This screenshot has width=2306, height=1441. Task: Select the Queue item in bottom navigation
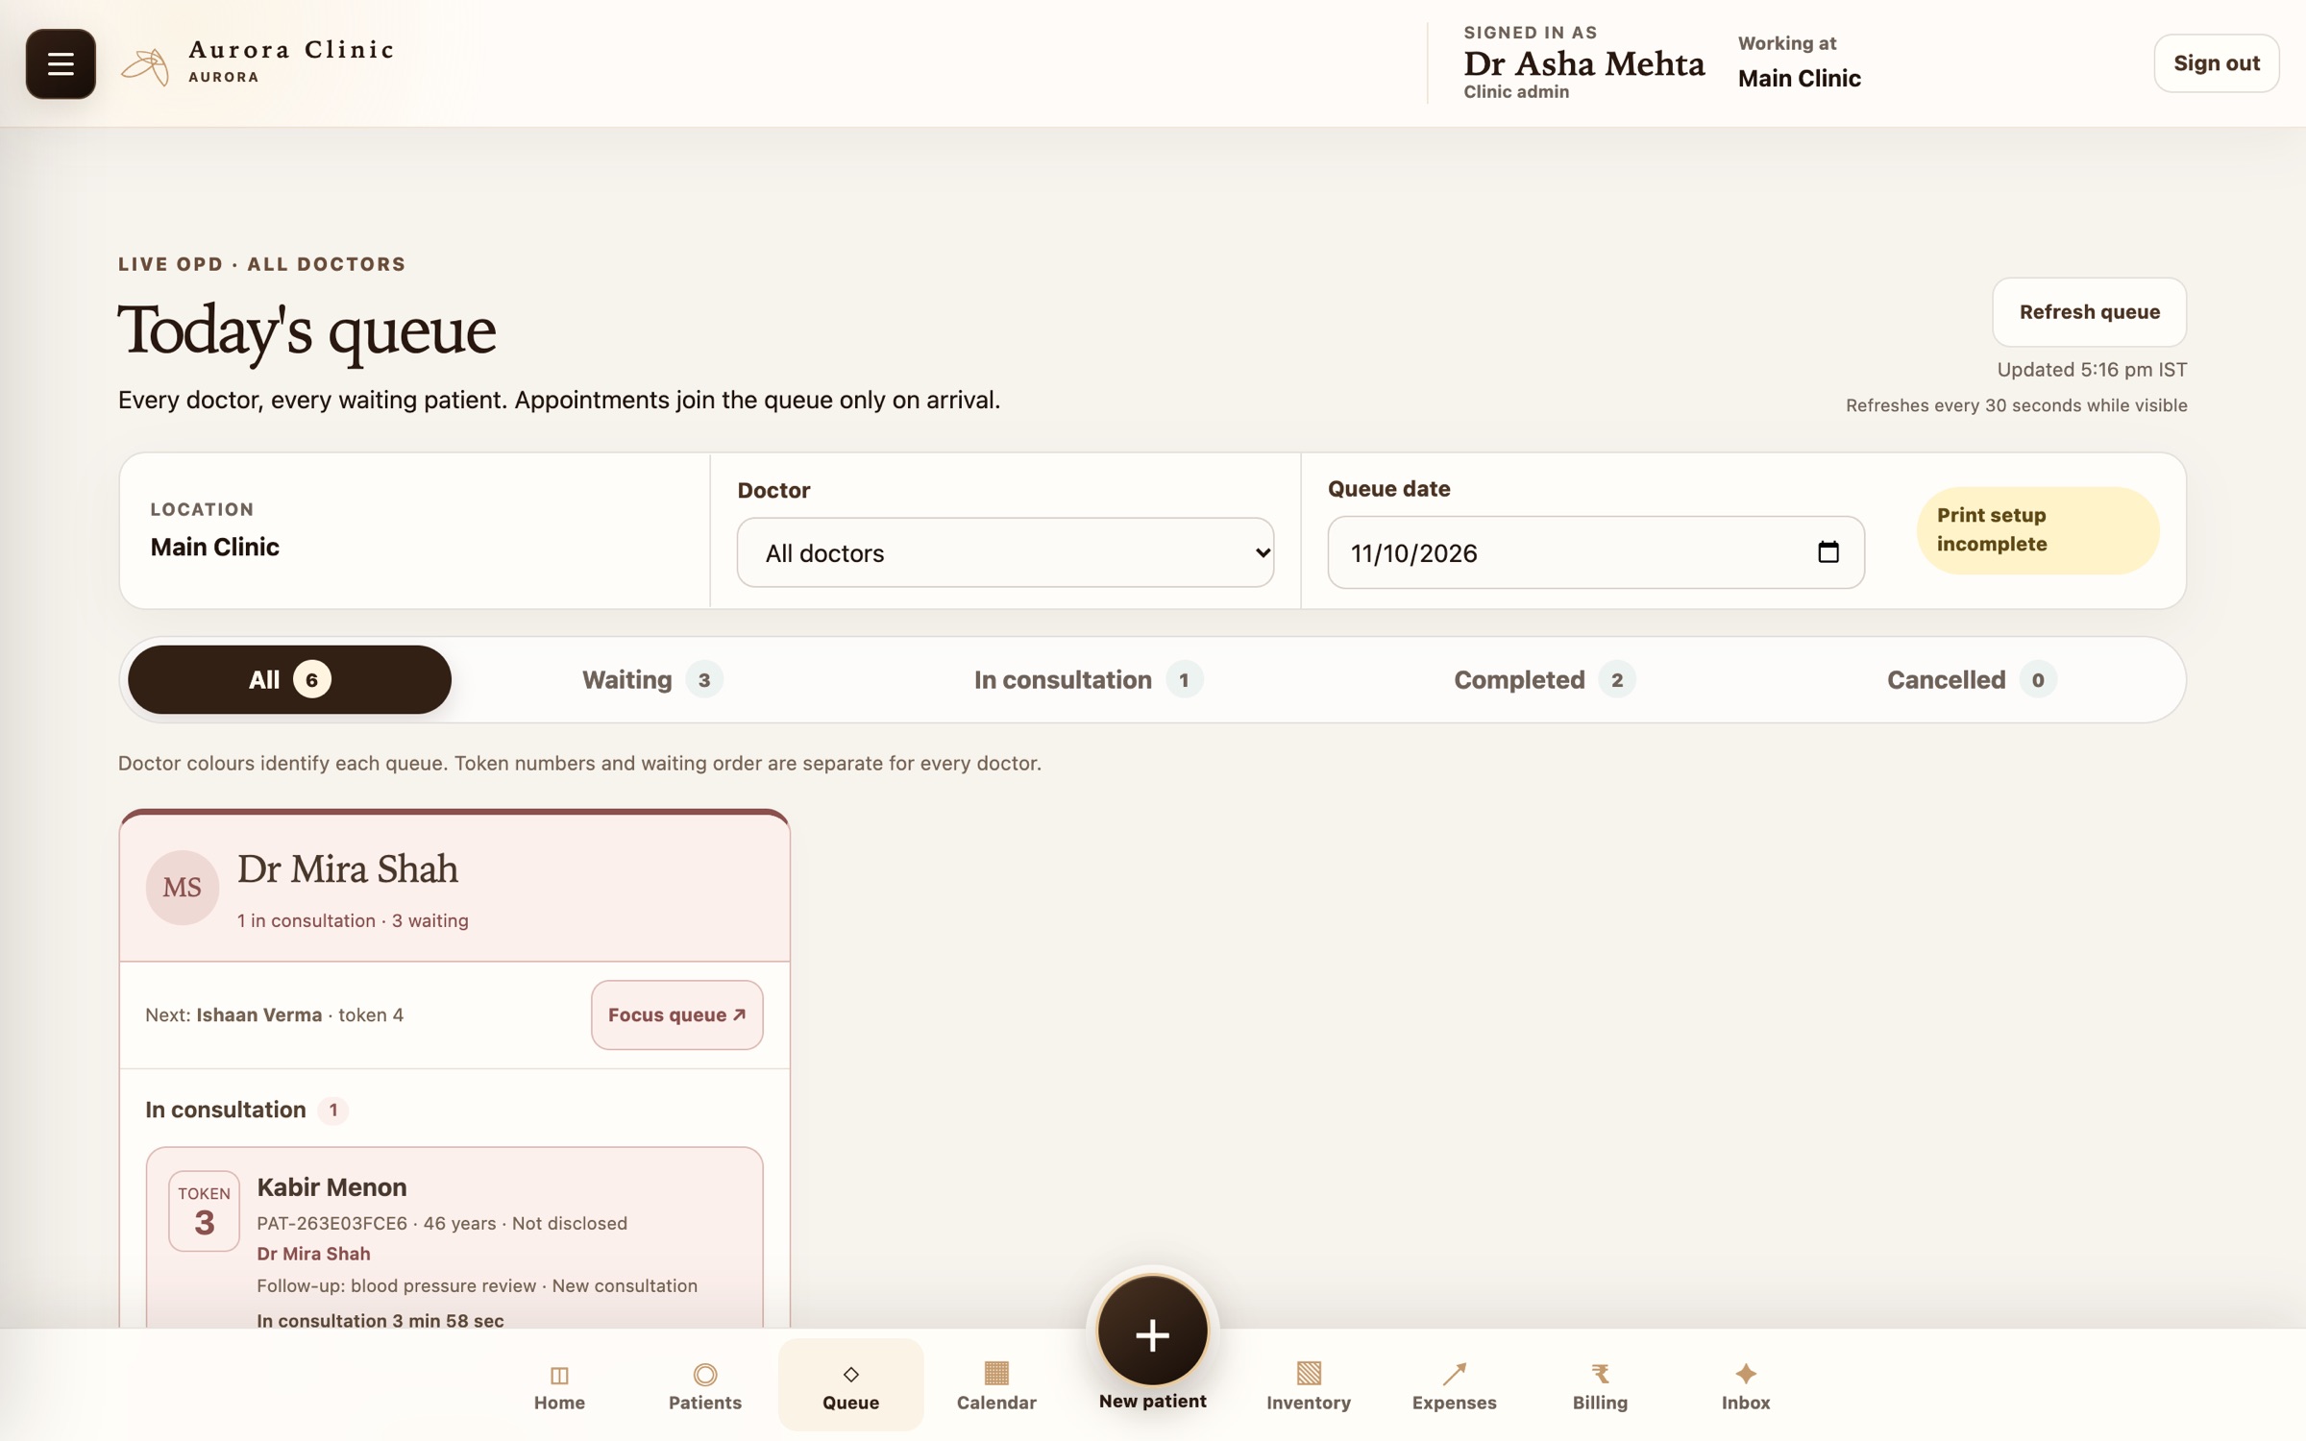pyautogui.click(x=850, y=1385)
